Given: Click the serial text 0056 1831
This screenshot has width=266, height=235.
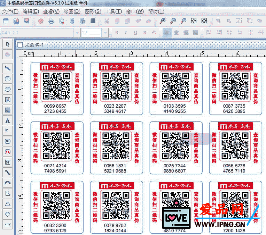Looking at the screenshot, I should pos(115,166).
